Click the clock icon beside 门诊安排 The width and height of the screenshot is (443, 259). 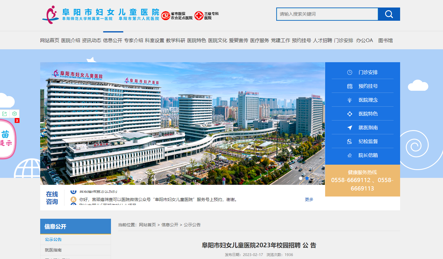350,72
